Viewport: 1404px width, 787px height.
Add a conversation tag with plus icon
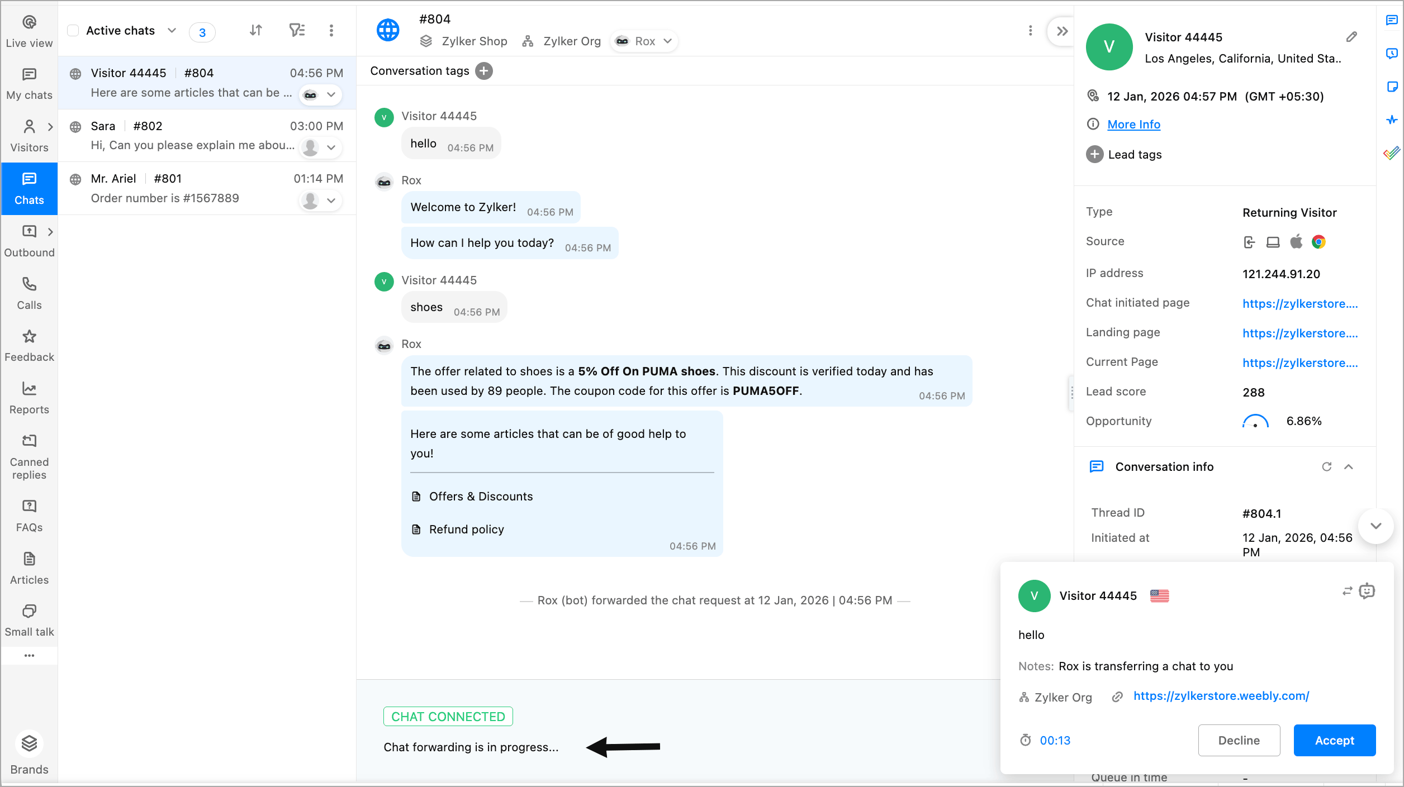[x=484, y=71]
